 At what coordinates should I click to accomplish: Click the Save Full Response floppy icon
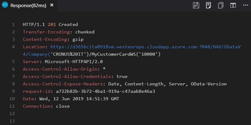pyautogui.click(x=196, y=5)
